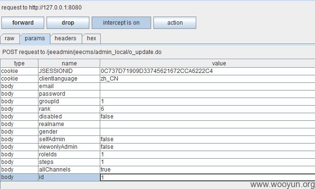315x189 pixels.
Task: Edit the disabled value false
Action: click(x=208, y=117)
